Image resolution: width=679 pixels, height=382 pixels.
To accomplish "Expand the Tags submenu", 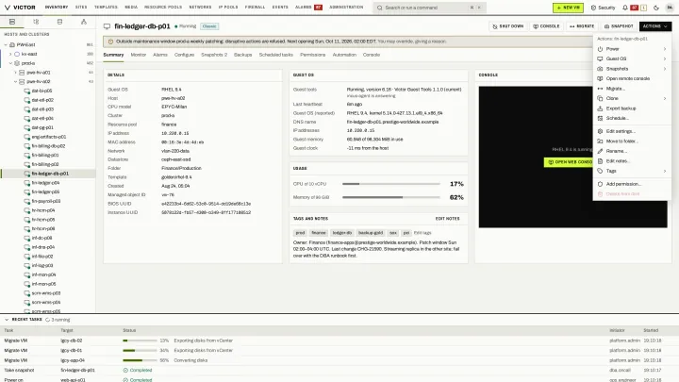I will coord(665,171).
